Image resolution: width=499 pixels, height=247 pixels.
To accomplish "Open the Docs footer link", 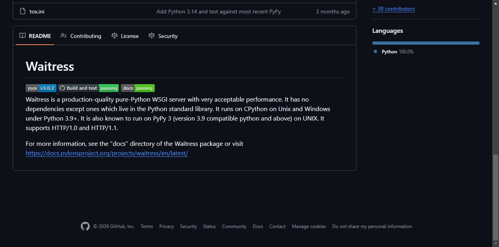I will tap(258, 226).
